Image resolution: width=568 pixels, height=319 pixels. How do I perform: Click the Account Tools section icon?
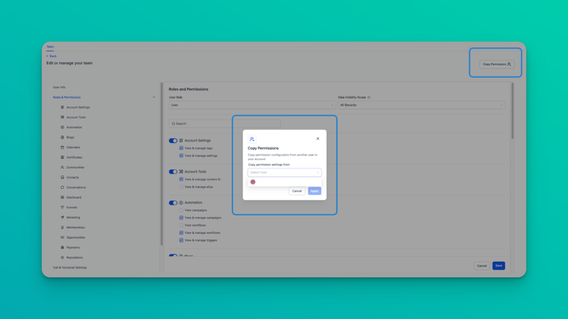coord(181,172)
